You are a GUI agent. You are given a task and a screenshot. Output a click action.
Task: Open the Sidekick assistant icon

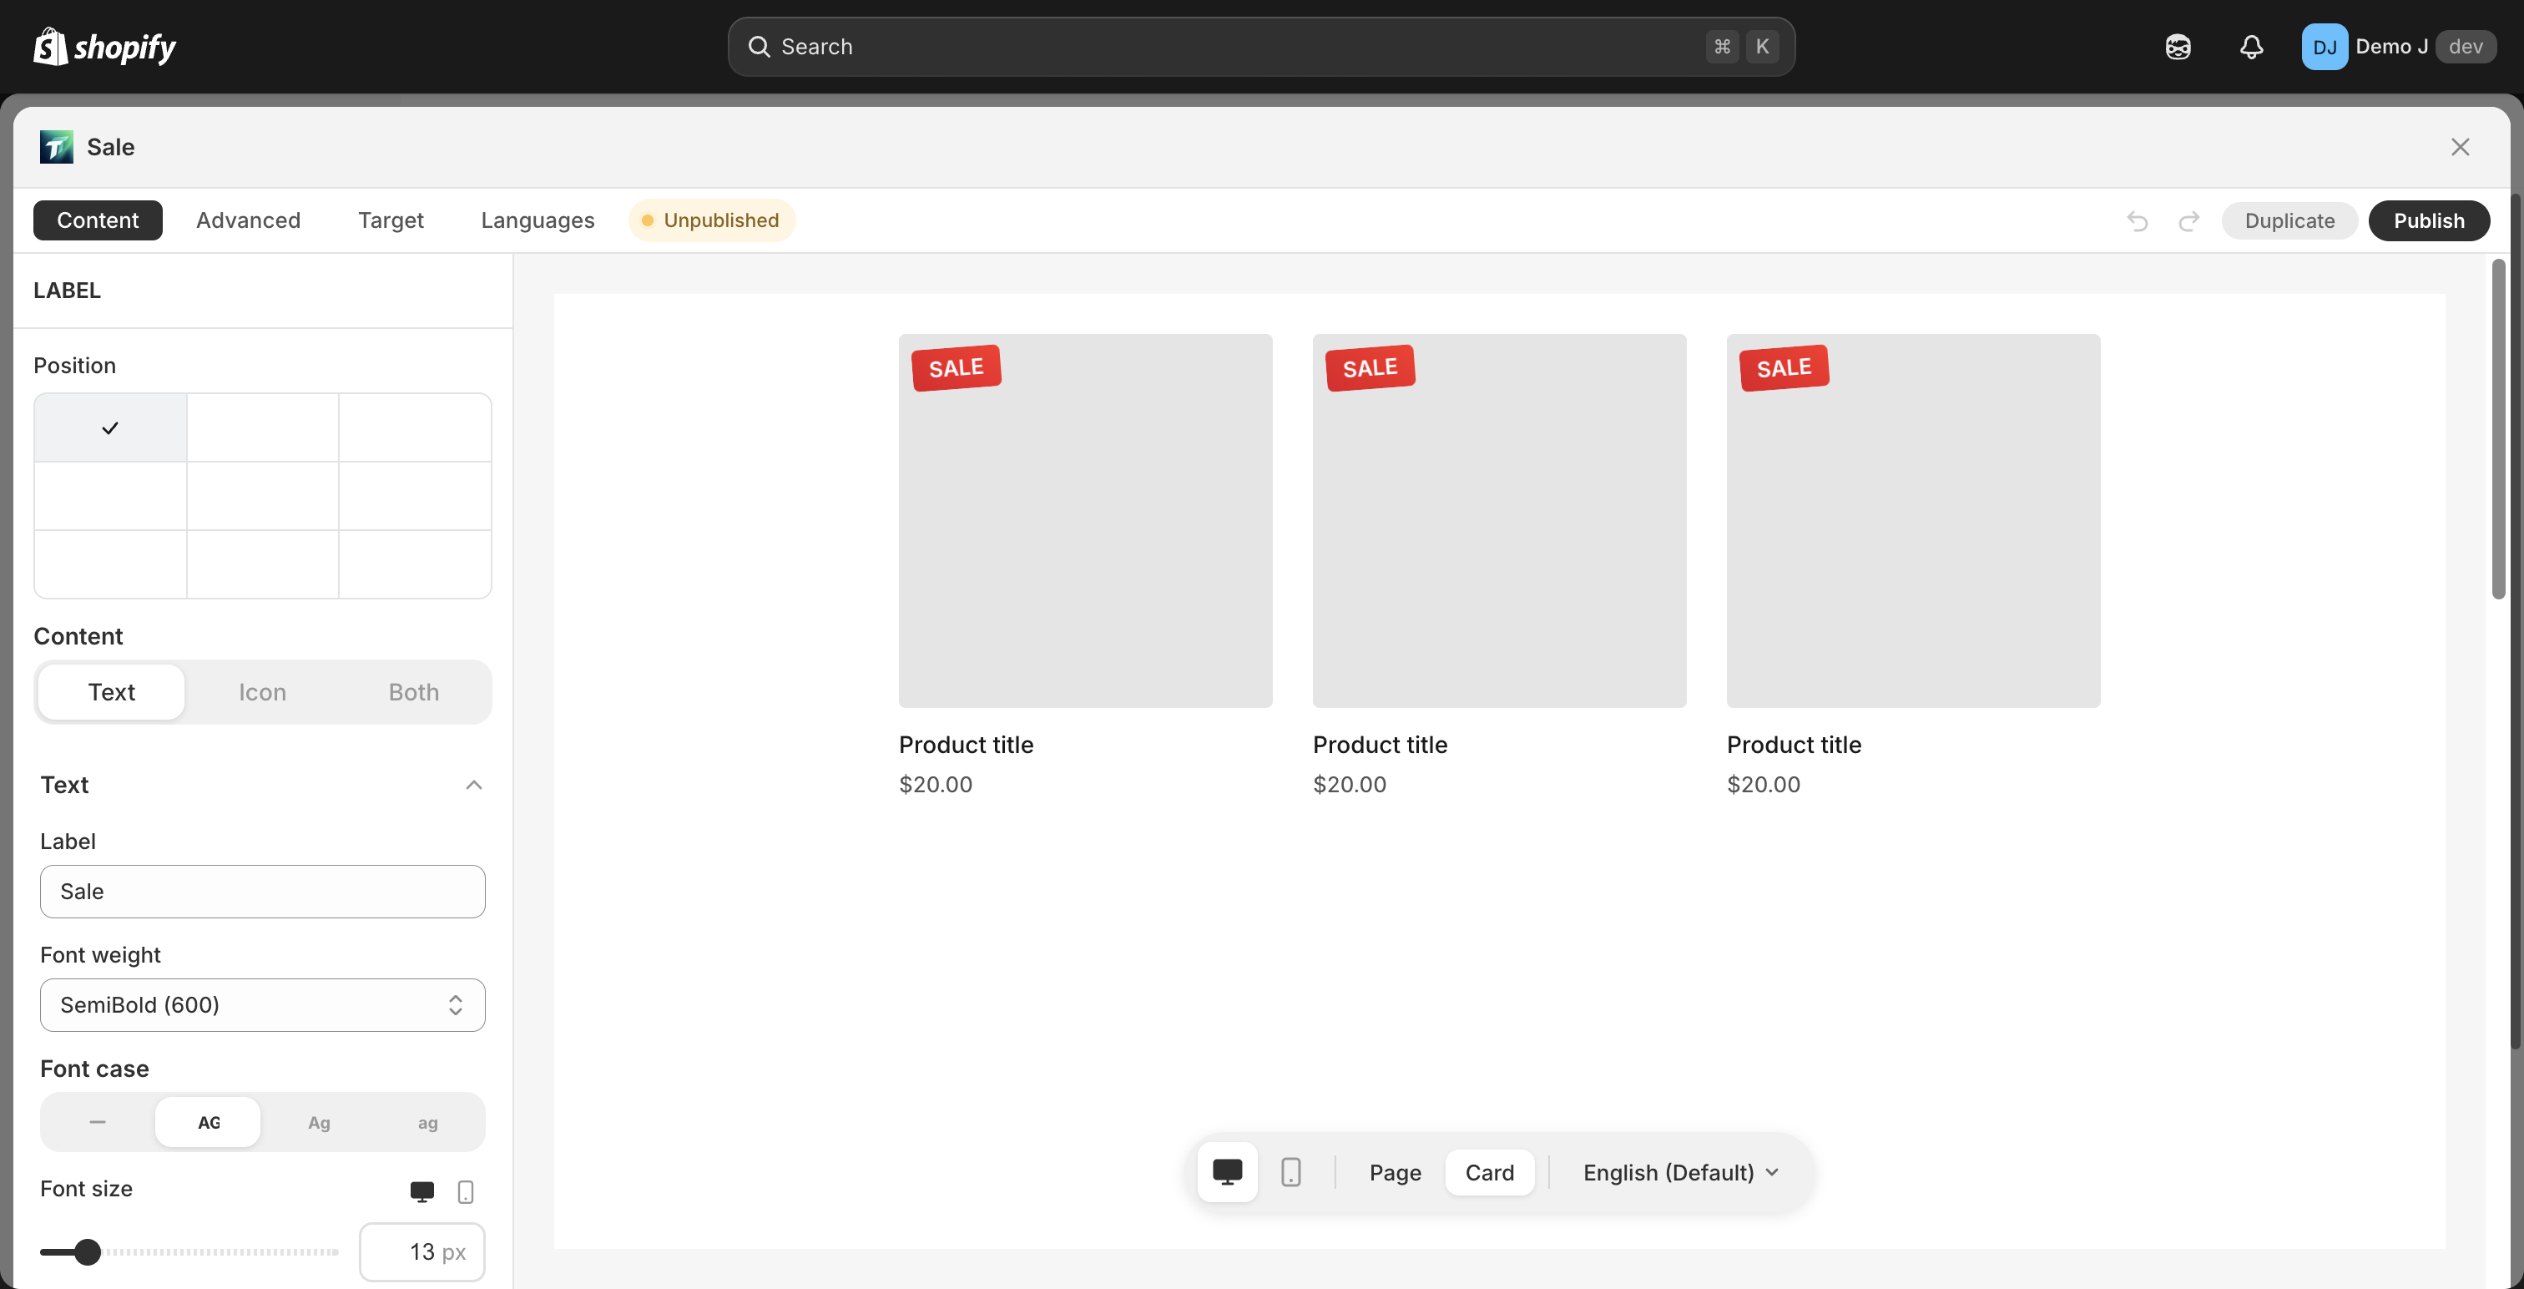pyautogui.click(x=2177, y=46)
